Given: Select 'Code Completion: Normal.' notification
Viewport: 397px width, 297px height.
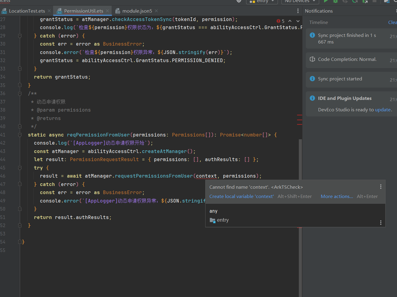Looking at the screenshot, I should (351, 60).
